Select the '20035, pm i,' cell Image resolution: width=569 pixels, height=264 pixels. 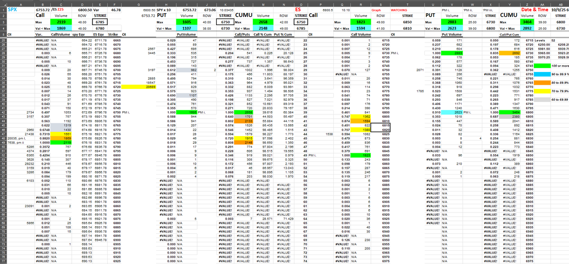coord(20,137)
